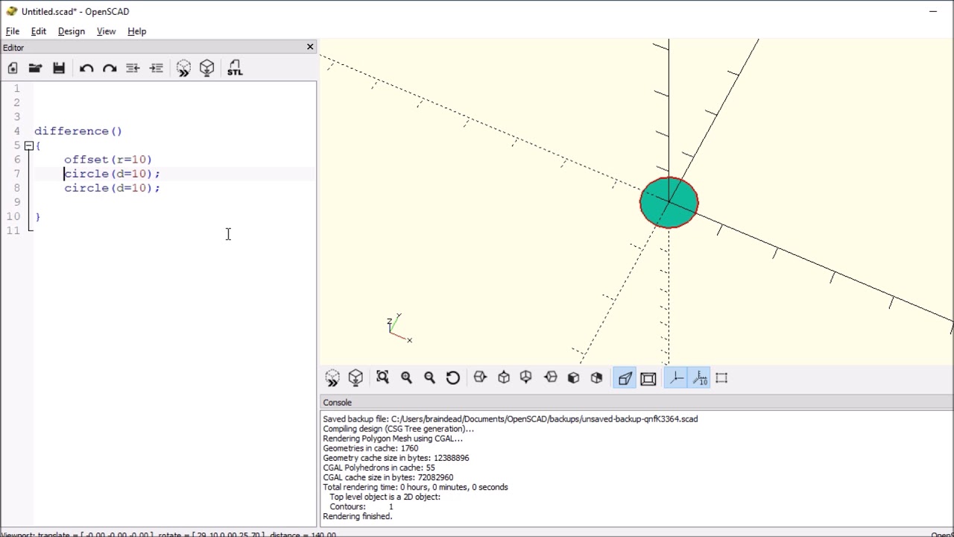The image size is (954, 537).
Task: Switch to the Front view
Action: click(x=573, y=378)
